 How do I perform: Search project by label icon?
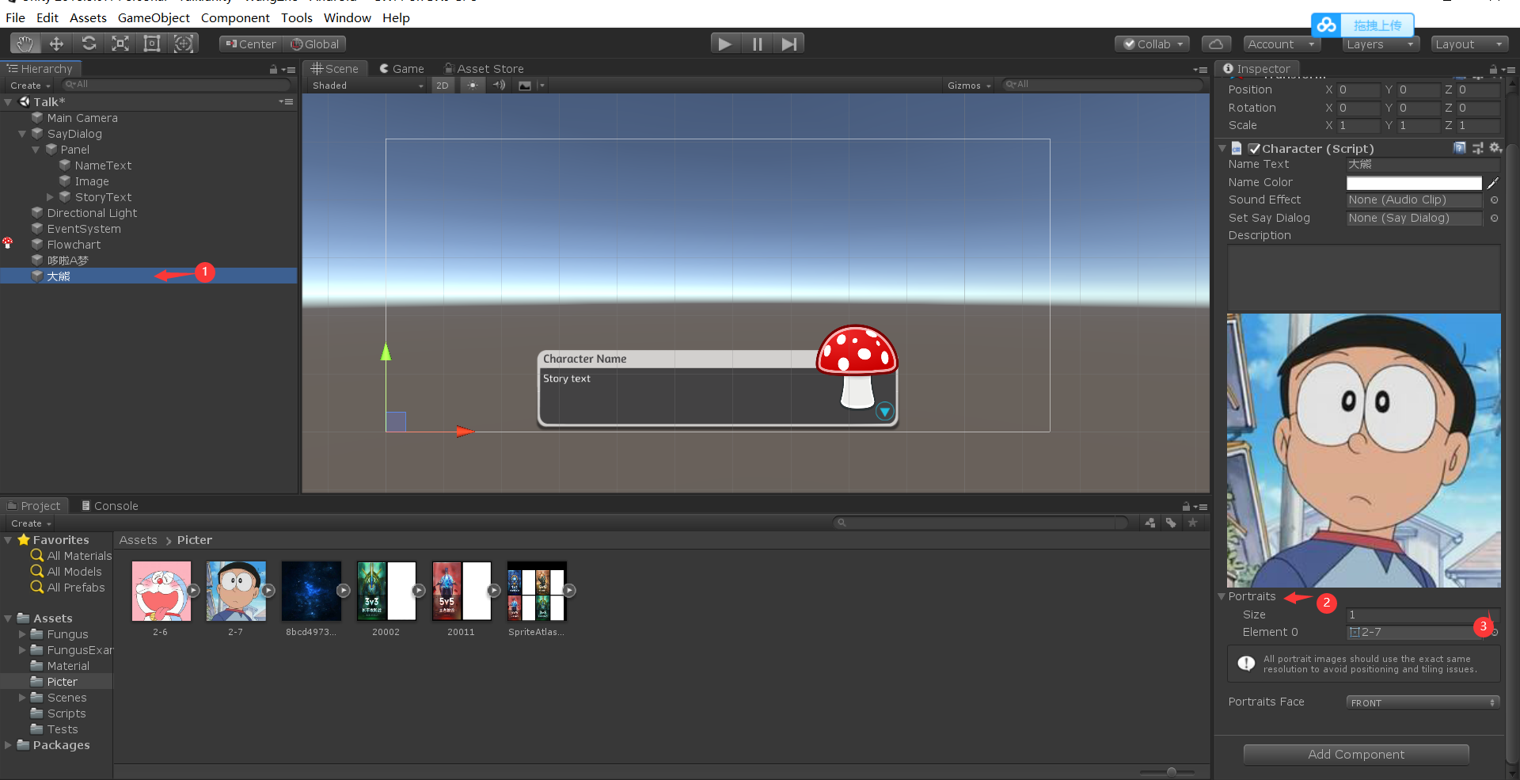click(x=1171, y=523)
